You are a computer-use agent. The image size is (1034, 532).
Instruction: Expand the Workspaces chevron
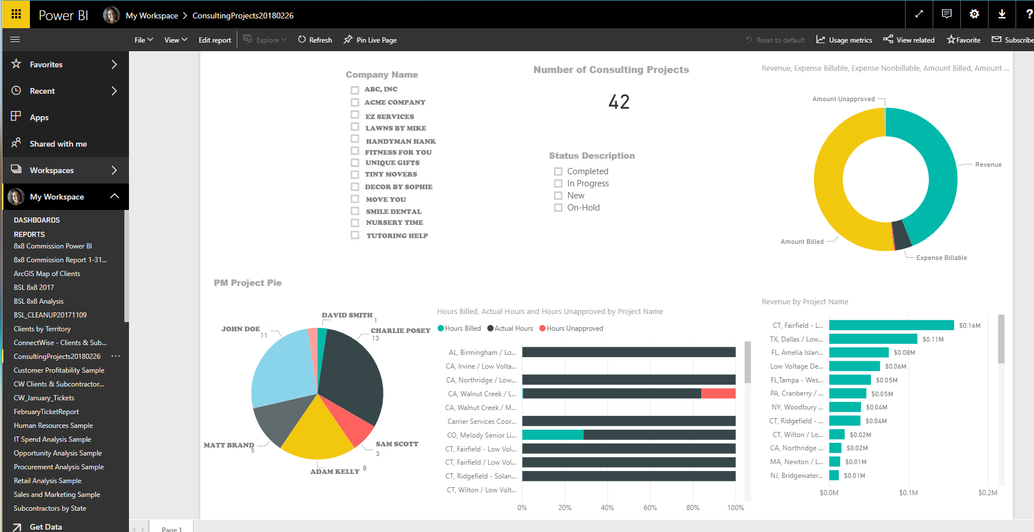(x=114, y=170)
